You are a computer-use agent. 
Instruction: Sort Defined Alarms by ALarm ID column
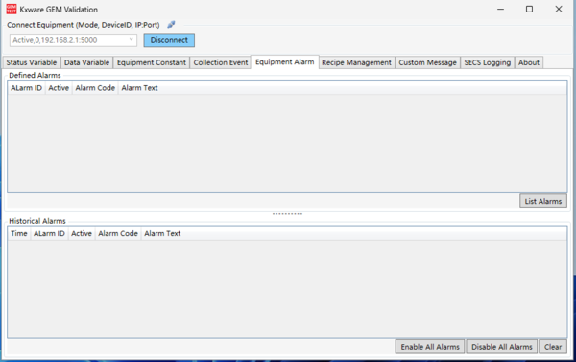click(x=27, y=88)
